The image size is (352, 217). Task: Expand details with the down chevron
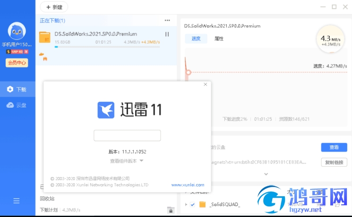click(x=266, y=174)
